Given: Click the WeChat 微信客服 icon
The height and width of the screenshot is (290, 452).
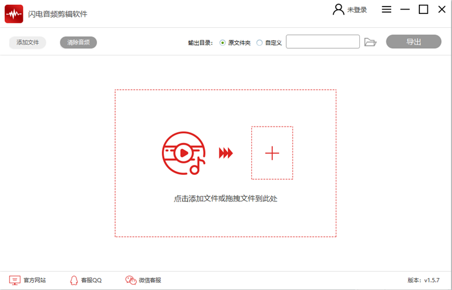Looking at the screenshot, I should [131, 280].
